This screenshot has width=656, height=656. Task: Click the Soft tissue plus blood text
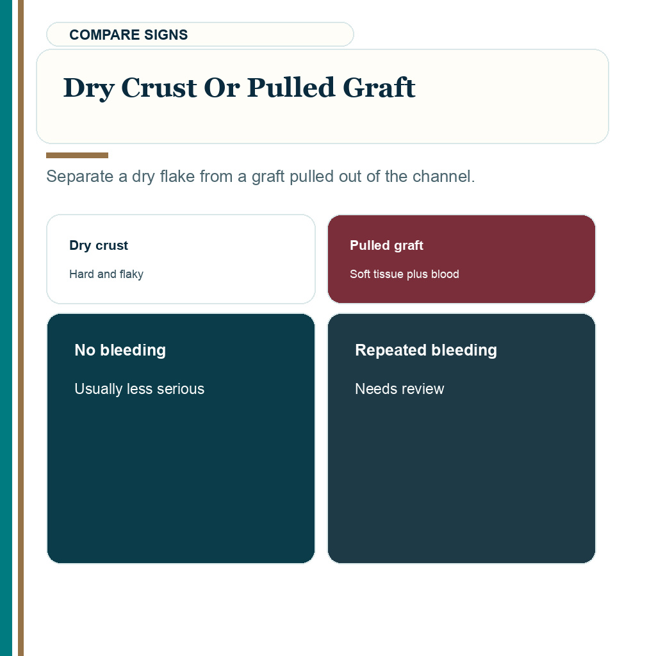pos(404,274)
